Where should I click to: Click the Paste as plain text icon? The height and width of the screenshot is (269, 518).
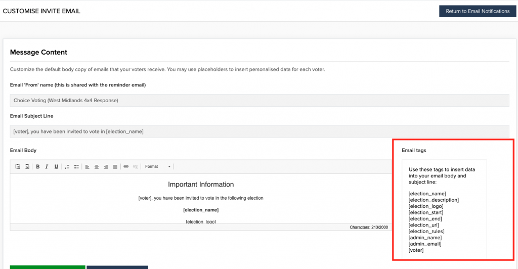pos(18,167)
